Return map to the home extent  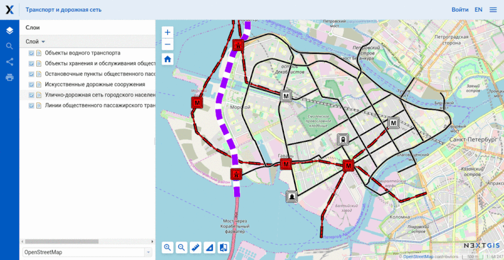pos(168,59)
